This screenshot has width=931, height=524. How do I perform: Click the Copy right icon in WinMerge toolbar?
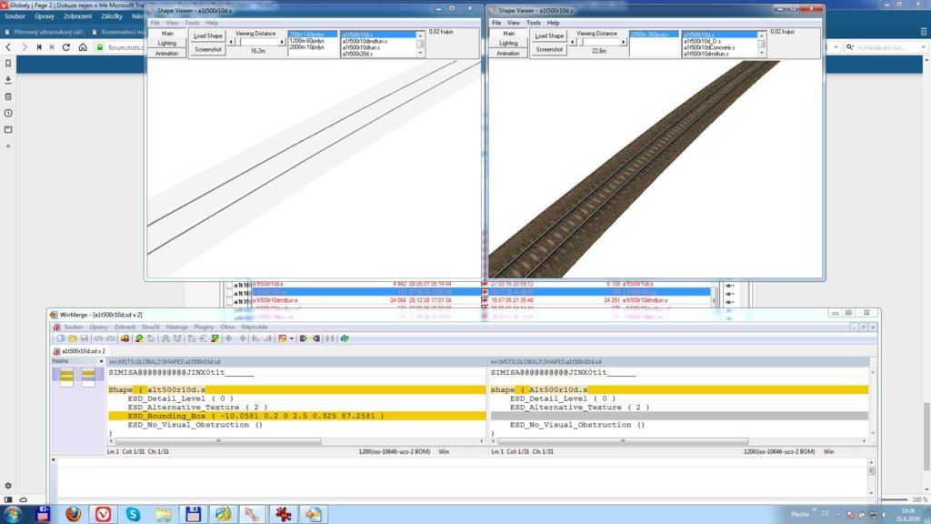point(228,338)
